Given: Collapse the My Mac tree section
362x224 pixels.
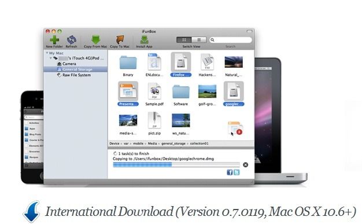Looking at the screenshot, I should [x=47, y=53].
